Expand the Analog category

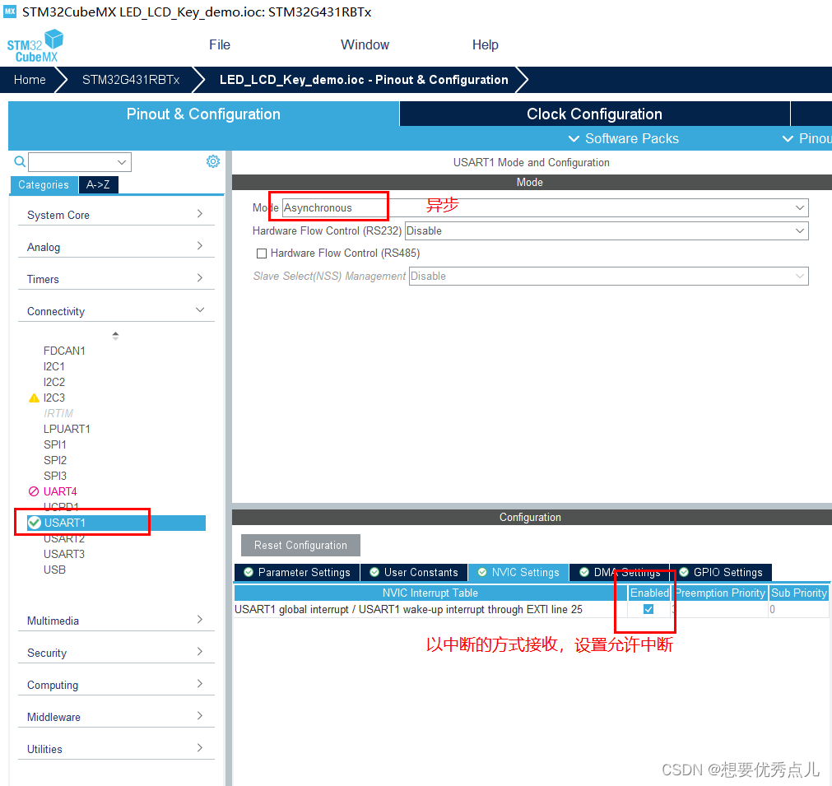pyautogui.click(x=116, y=247)
